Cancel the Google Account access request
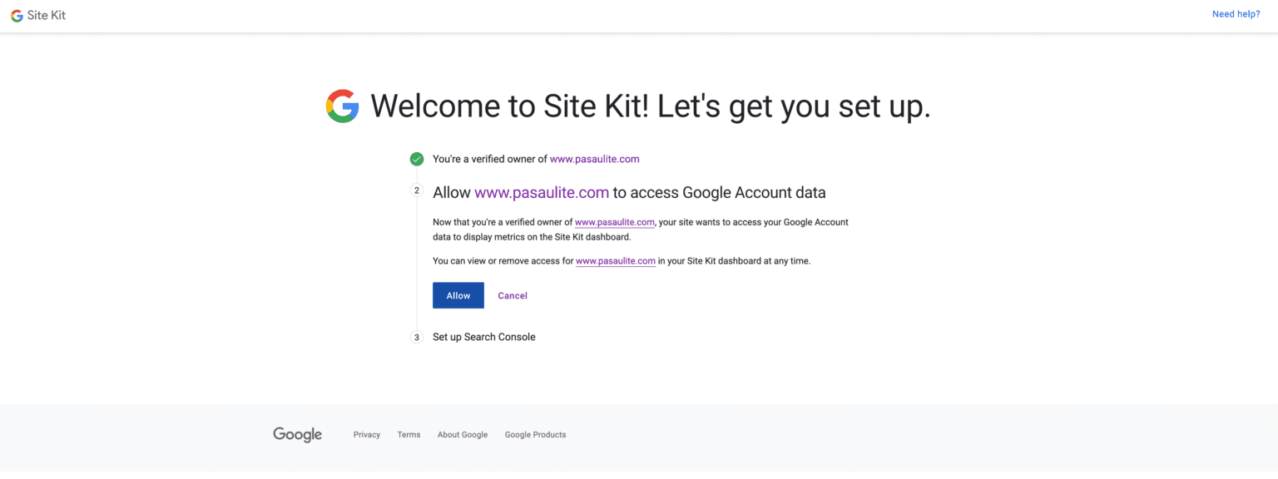This screenshot has width=1278, height=479. (512, 295)
